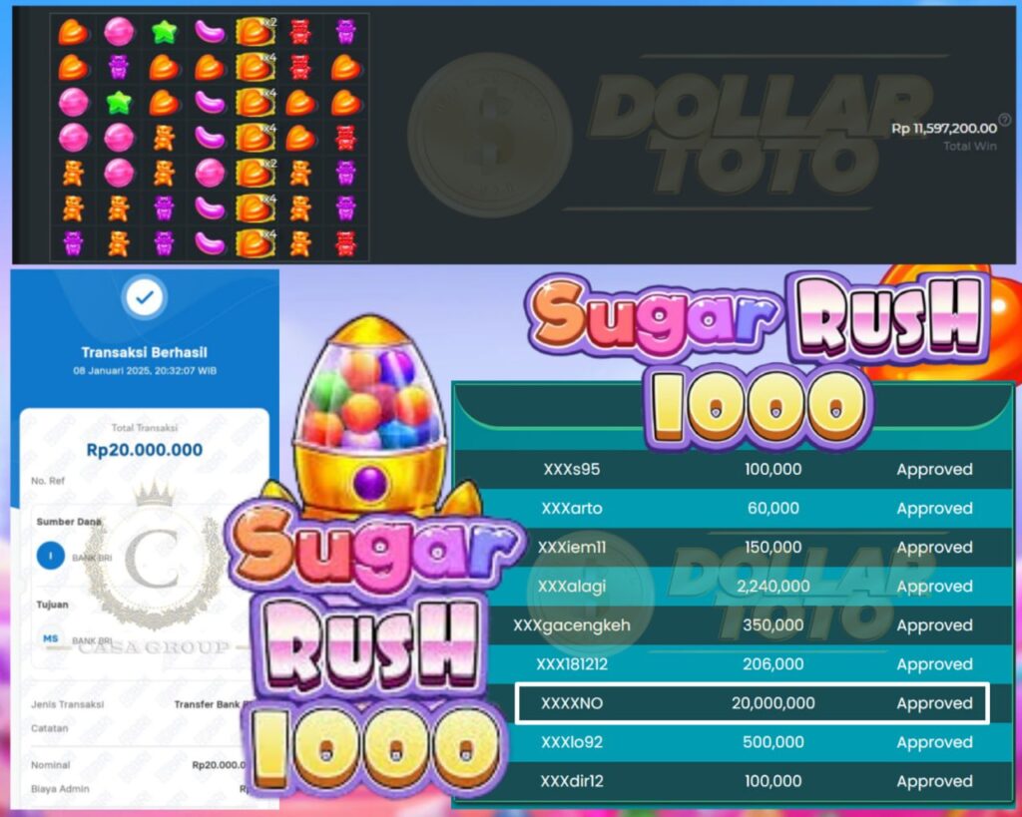Screen dimensions: 1022x817
Task: Click the blue BANK BRI source icon
Action: point(50,557)
